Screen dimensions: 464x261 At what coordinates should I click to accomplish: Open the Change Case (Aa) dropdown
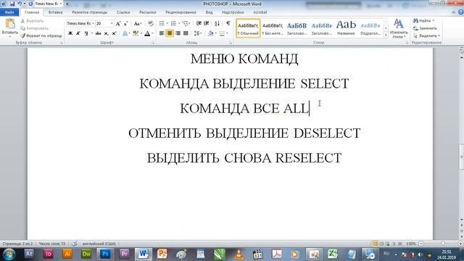coord(138,23)
